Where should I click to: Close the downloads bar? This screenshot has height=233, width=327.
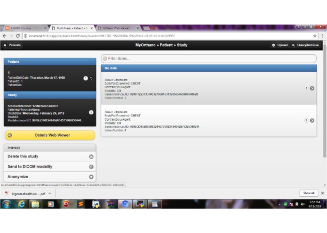click(322, 193)
